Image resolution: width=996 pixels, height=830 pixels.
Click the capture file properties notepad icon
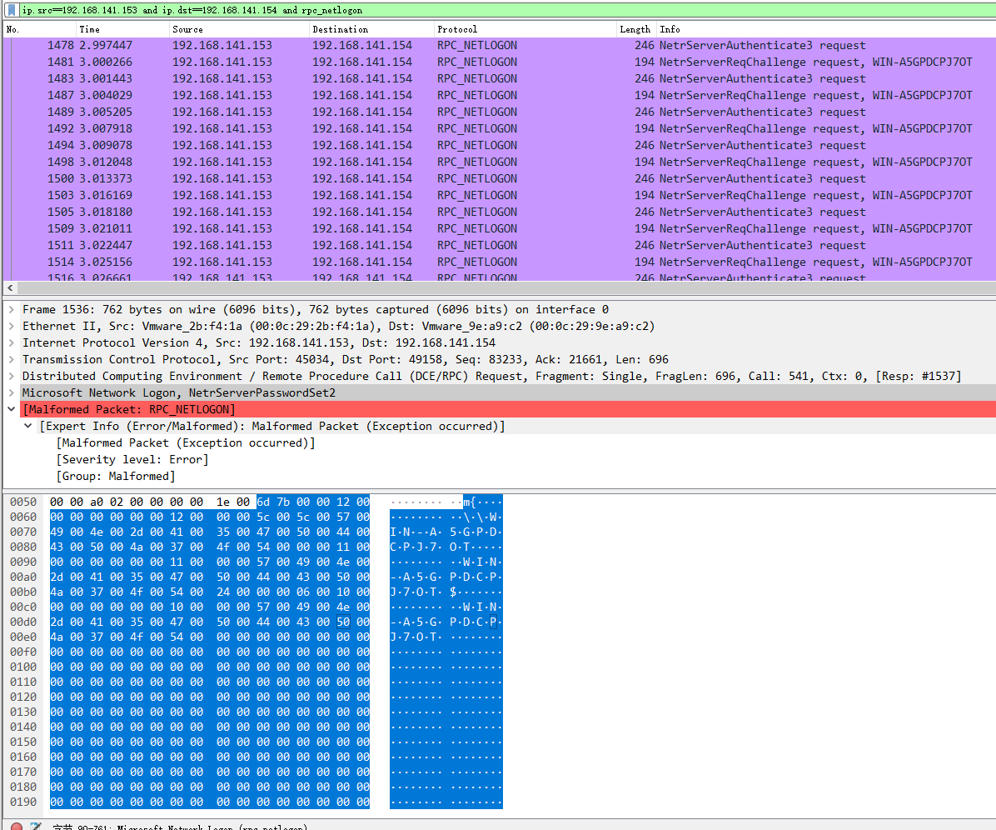click(x=35, y=827)
